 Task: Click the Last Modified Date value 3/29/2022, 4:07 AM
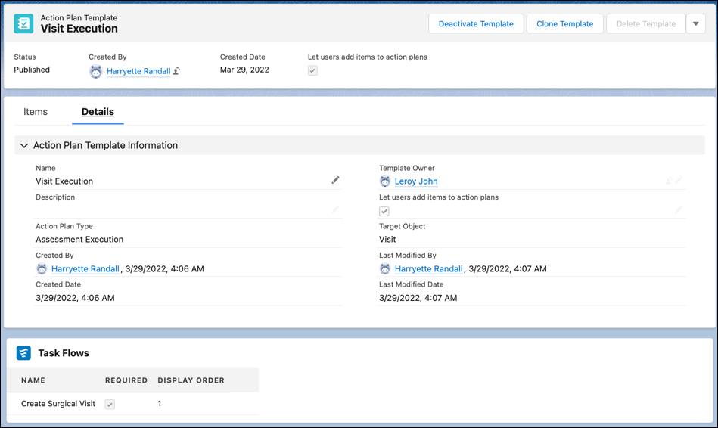(x=418, y=298)
